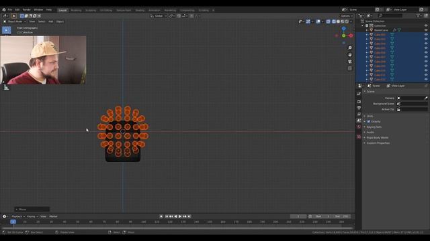Switch to rendered viewport shading
Image resolution: width=430 pixels, height=241 pixels.
pyautogui.click(x=347, y=21)
